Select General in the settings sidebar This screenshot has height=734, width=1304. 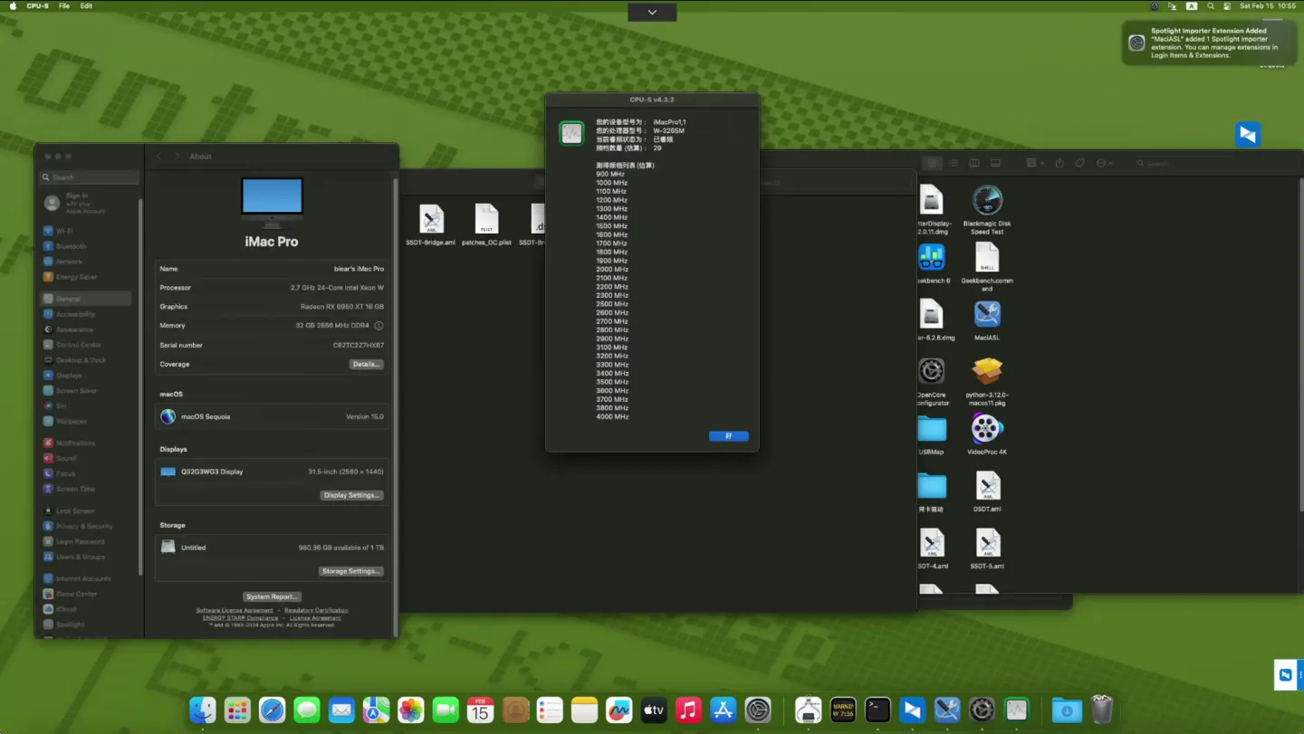click(x=68, y=299)
